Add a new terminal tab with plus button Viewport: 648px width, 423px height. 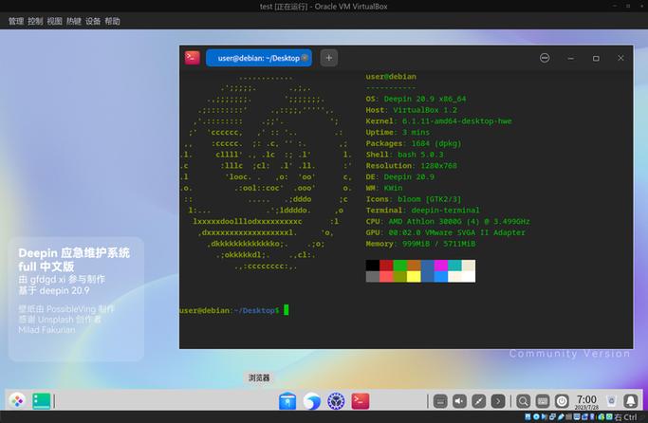(329, 58)
